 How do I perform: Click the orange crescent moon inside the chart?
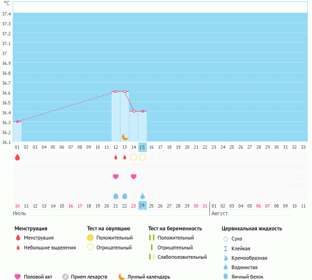(125, 136)
